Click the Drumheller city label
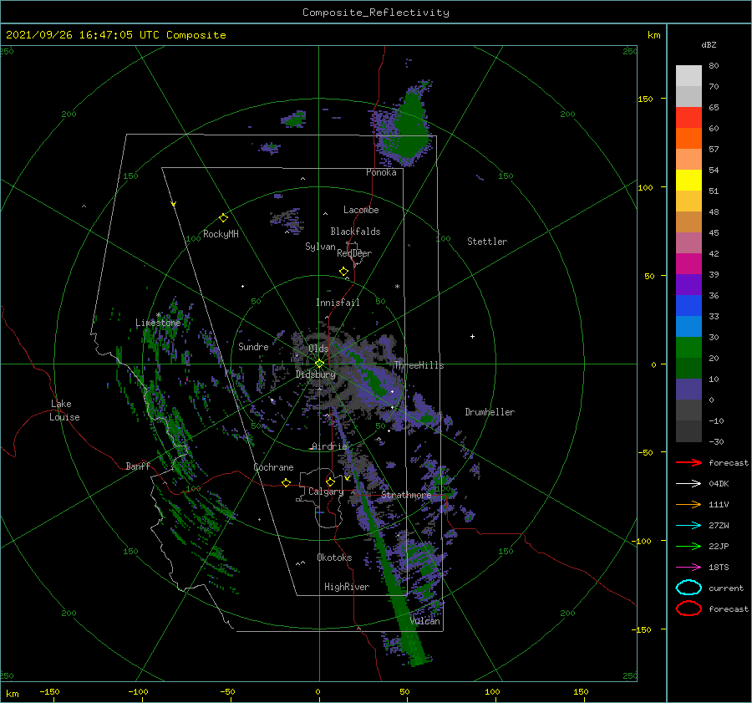Screen dimensions: 752x703 click(x=490, y=412)
